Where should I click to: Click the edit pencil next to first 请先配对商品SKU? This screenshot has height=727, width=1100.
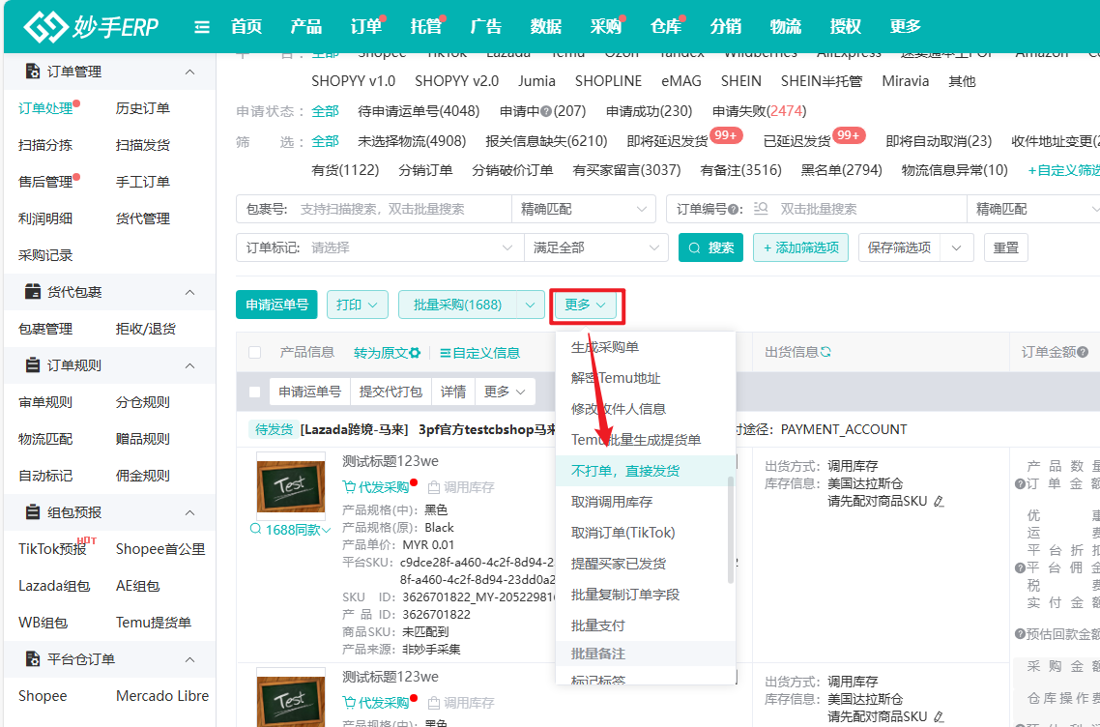pos(940,501)
